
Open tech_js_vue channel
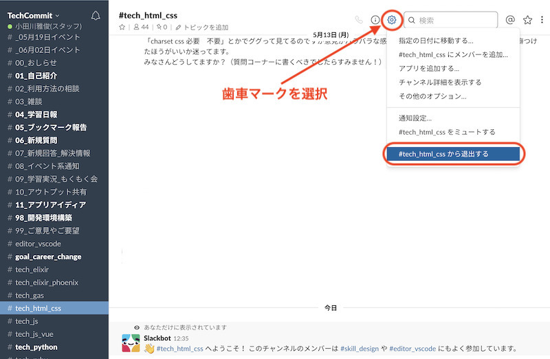(x=54, y=334)
